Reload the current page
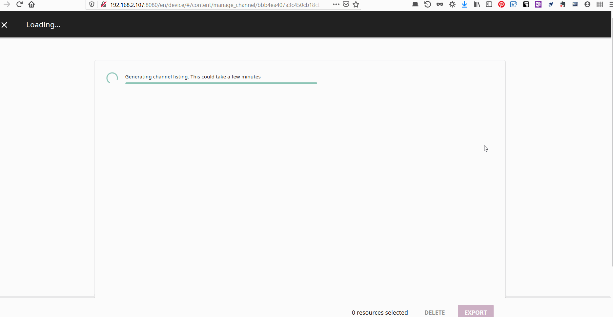 (19, 4)
